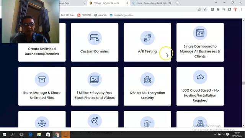Show hidden tray icons chevron
This screenshot has height=138, width=245.
(x=215, y=135)
